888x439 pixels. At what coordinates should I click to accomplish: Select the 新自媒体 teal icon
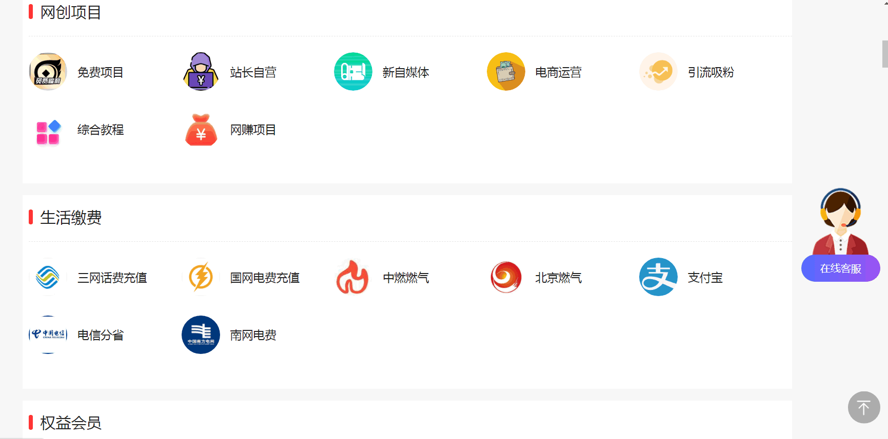tap(353, 72)
